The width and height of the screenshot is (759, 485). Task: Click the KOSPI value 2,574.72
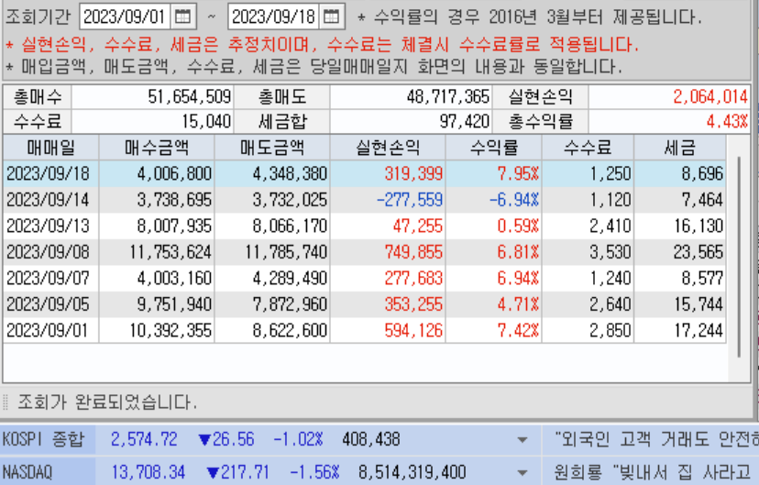pos(144,439)
